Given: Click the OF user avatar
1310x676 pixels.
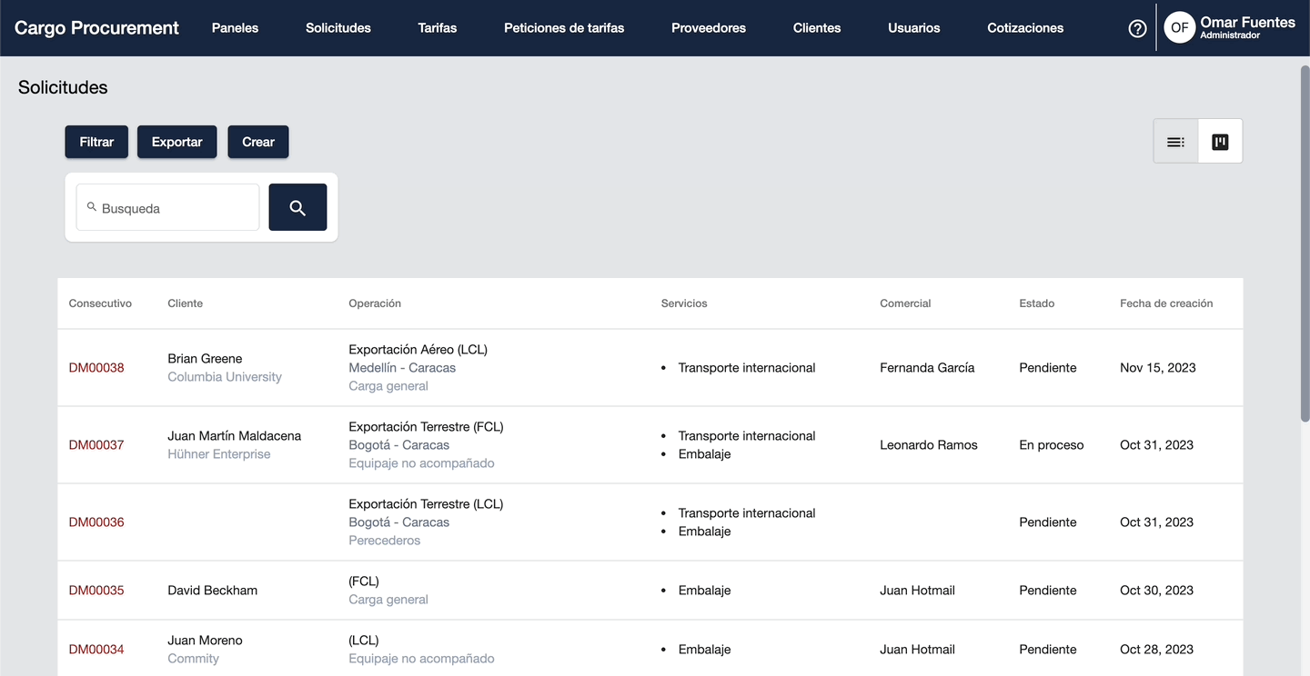Looking at the screenshot, I should click(x=1179, y=28).
